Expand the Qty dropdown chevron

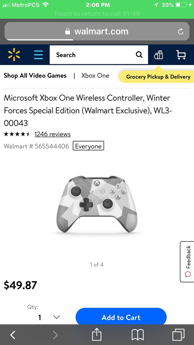(x=57, y=317)
